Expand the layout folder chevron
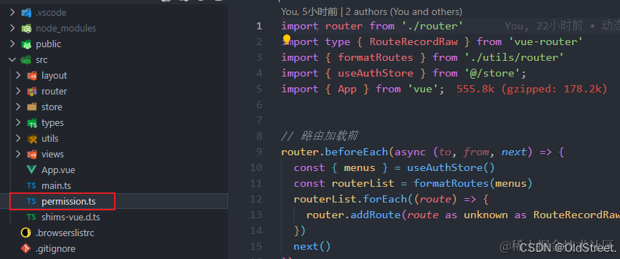The width and height of the screenshot is (620, 259). [x=18, y=75]
